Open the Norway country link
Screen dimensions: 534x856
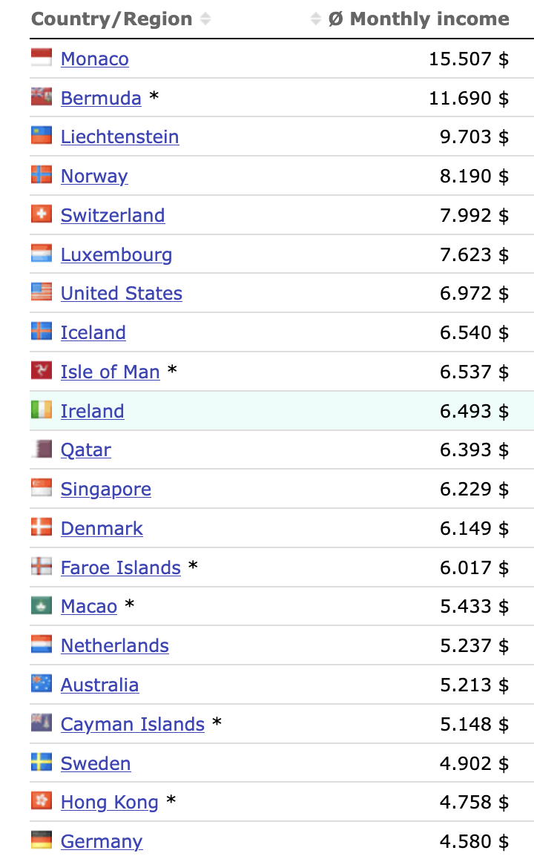tap(94, 177)
